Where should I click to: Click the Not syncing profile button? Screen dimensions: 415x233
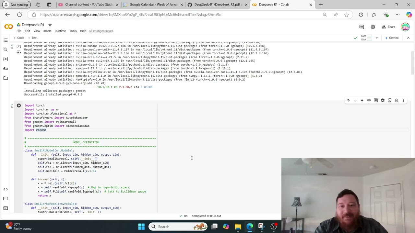tap(16, 5)
